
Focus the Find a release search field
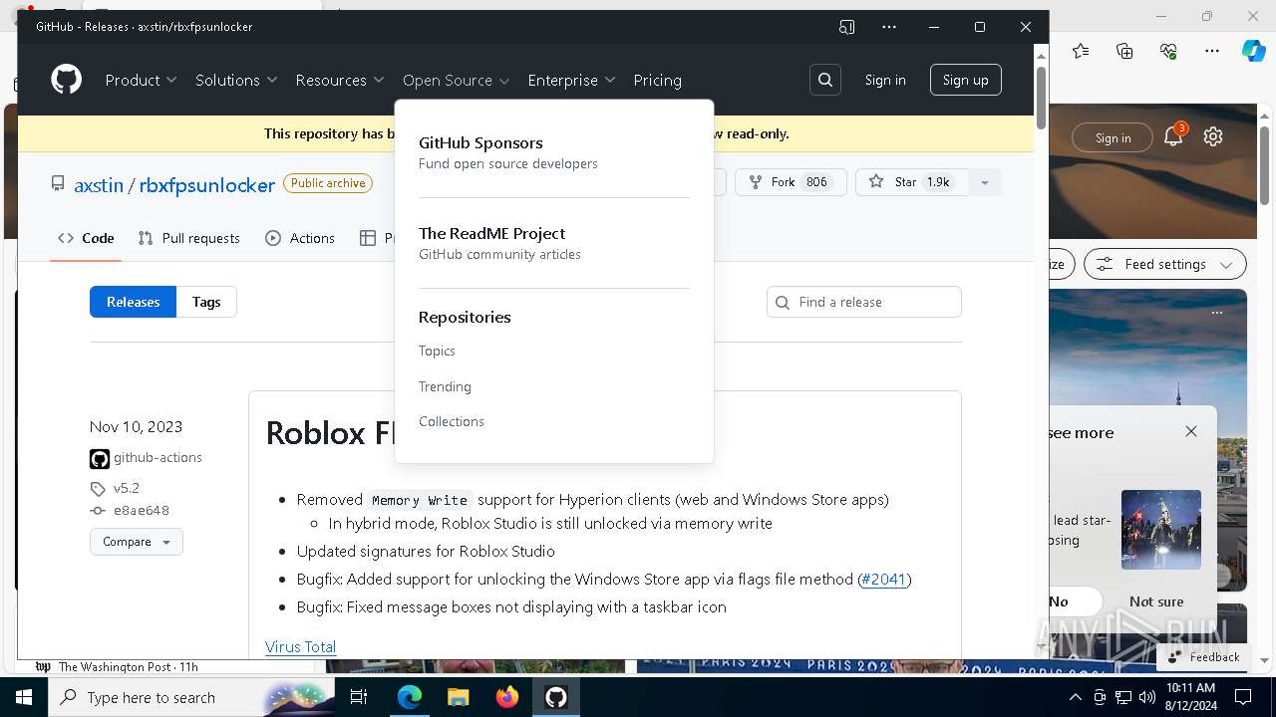click(864, 302)
